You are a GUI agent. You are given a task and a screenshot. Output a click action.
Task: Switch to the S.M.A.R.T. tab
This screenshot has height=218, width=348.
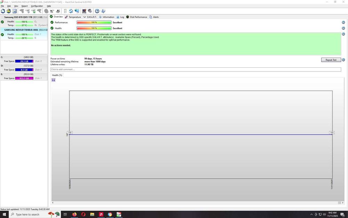(x=90, y=17)
